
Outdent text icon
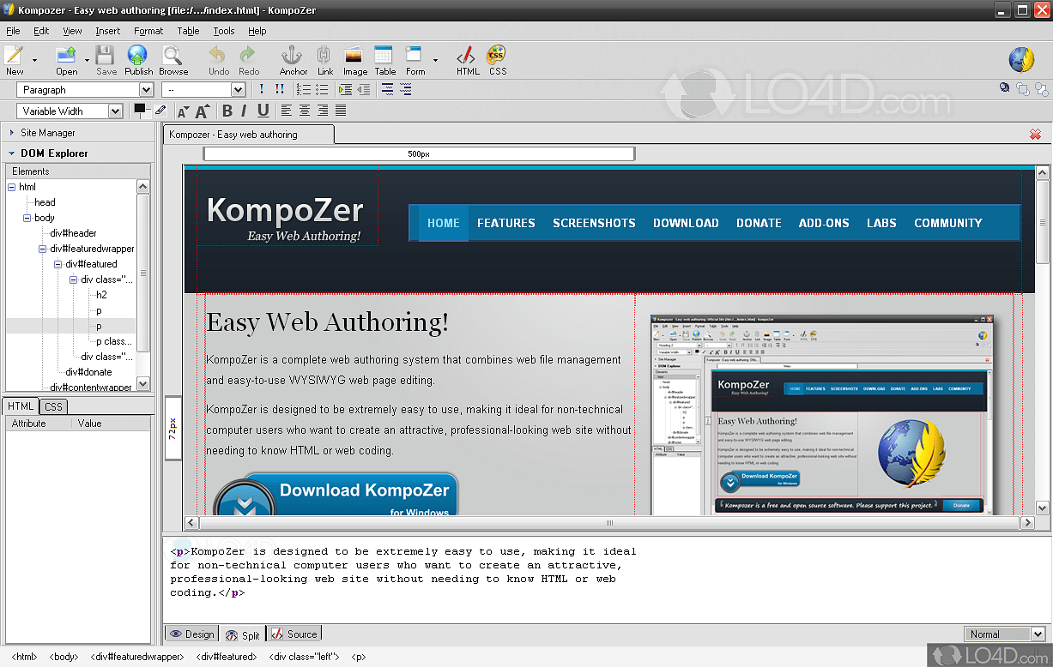364,89
